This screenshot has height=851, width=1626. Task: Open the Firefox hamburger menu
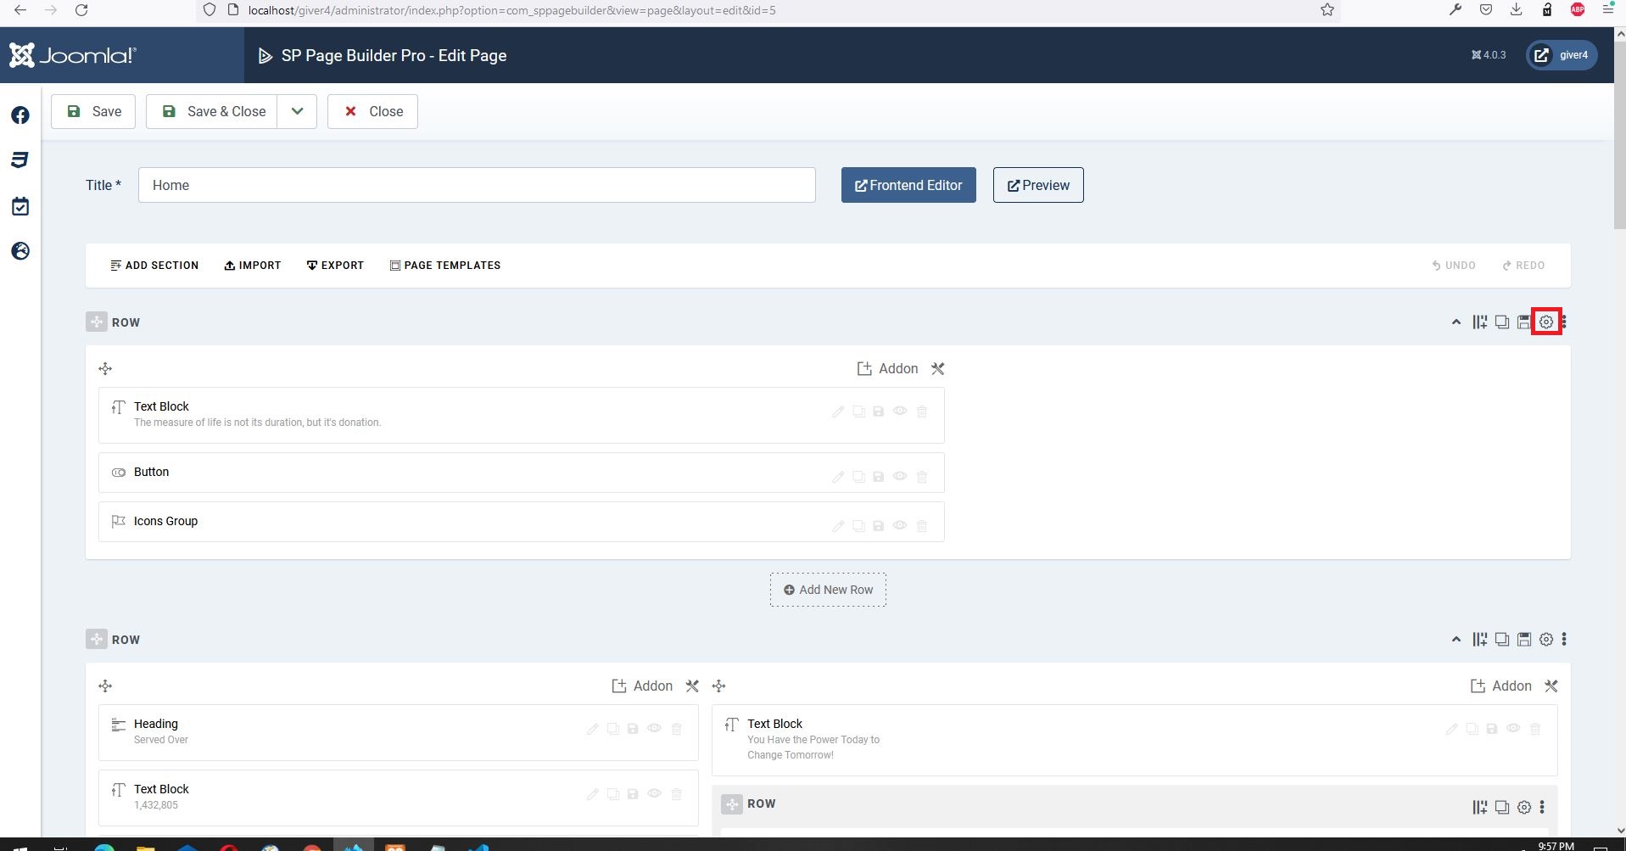pyautogui.click(x=1607, y=10)
